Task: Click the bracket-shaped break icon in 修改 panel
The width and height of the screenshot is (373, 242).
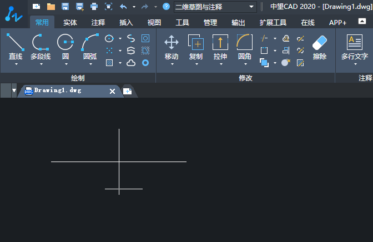Action: (x=264, y=51)
